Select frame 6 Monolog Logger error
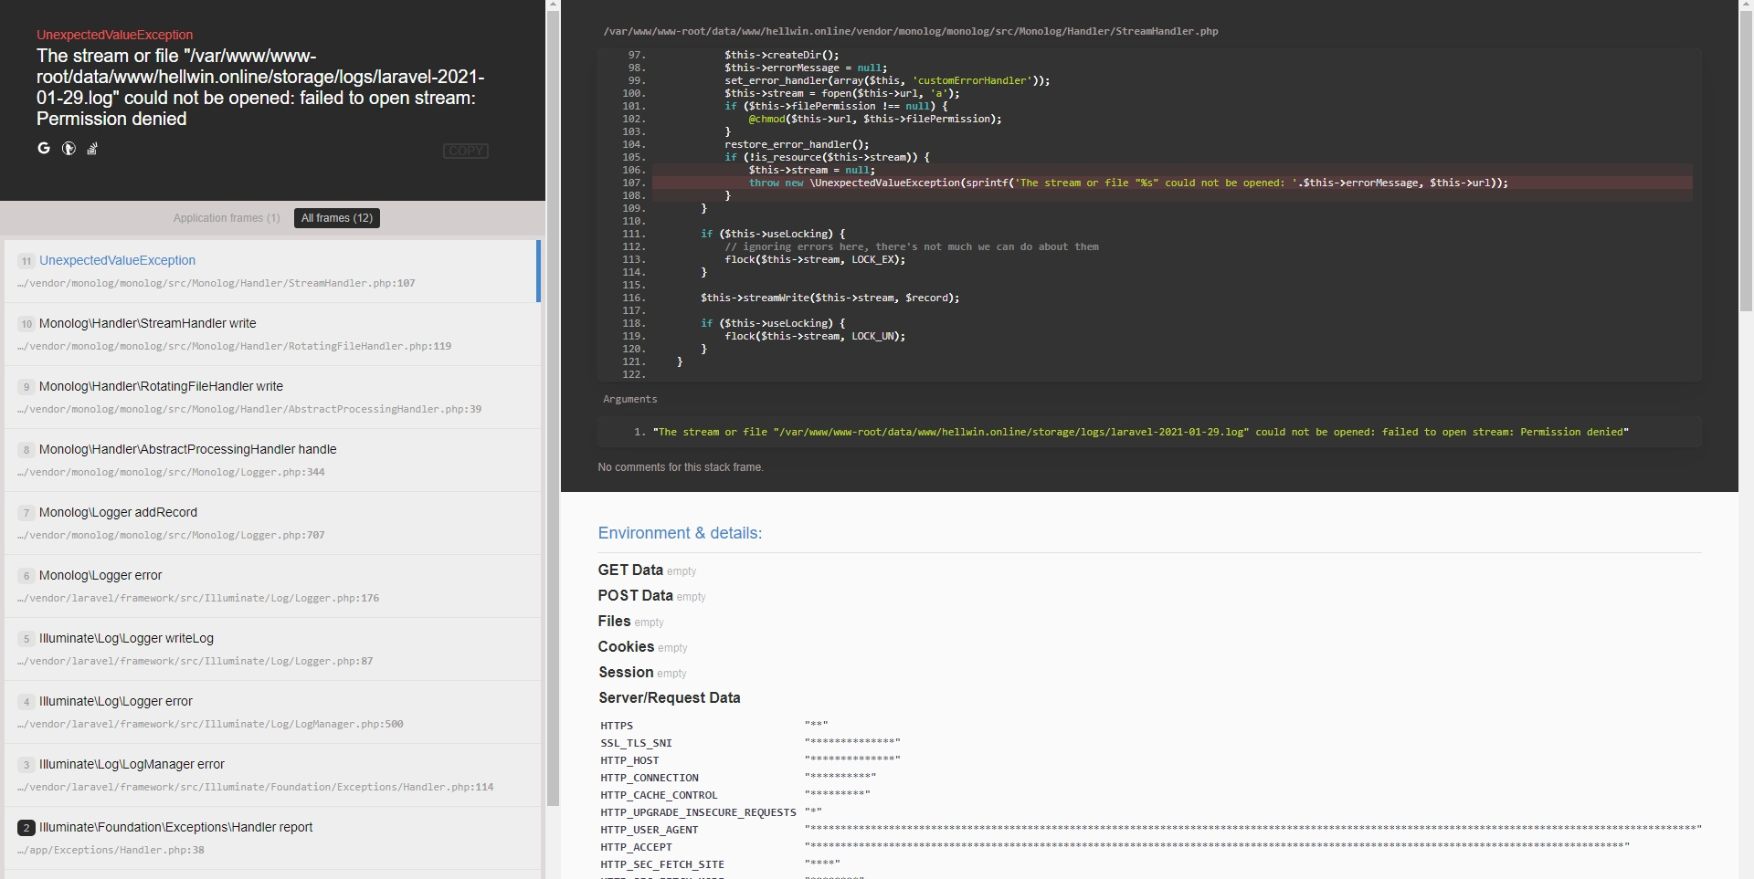The width and height of the screenshot is (1754, 879). [272, 586]
